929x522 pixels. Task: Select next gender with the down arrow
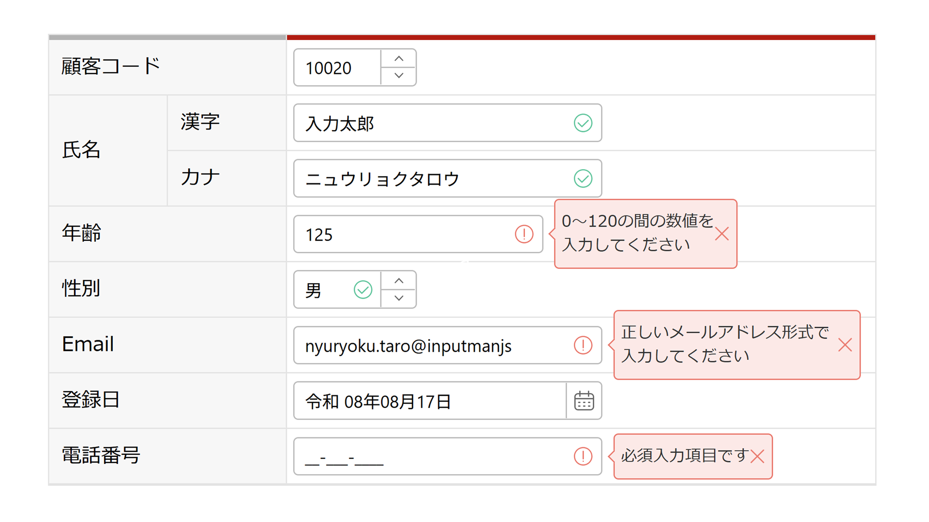399,298
